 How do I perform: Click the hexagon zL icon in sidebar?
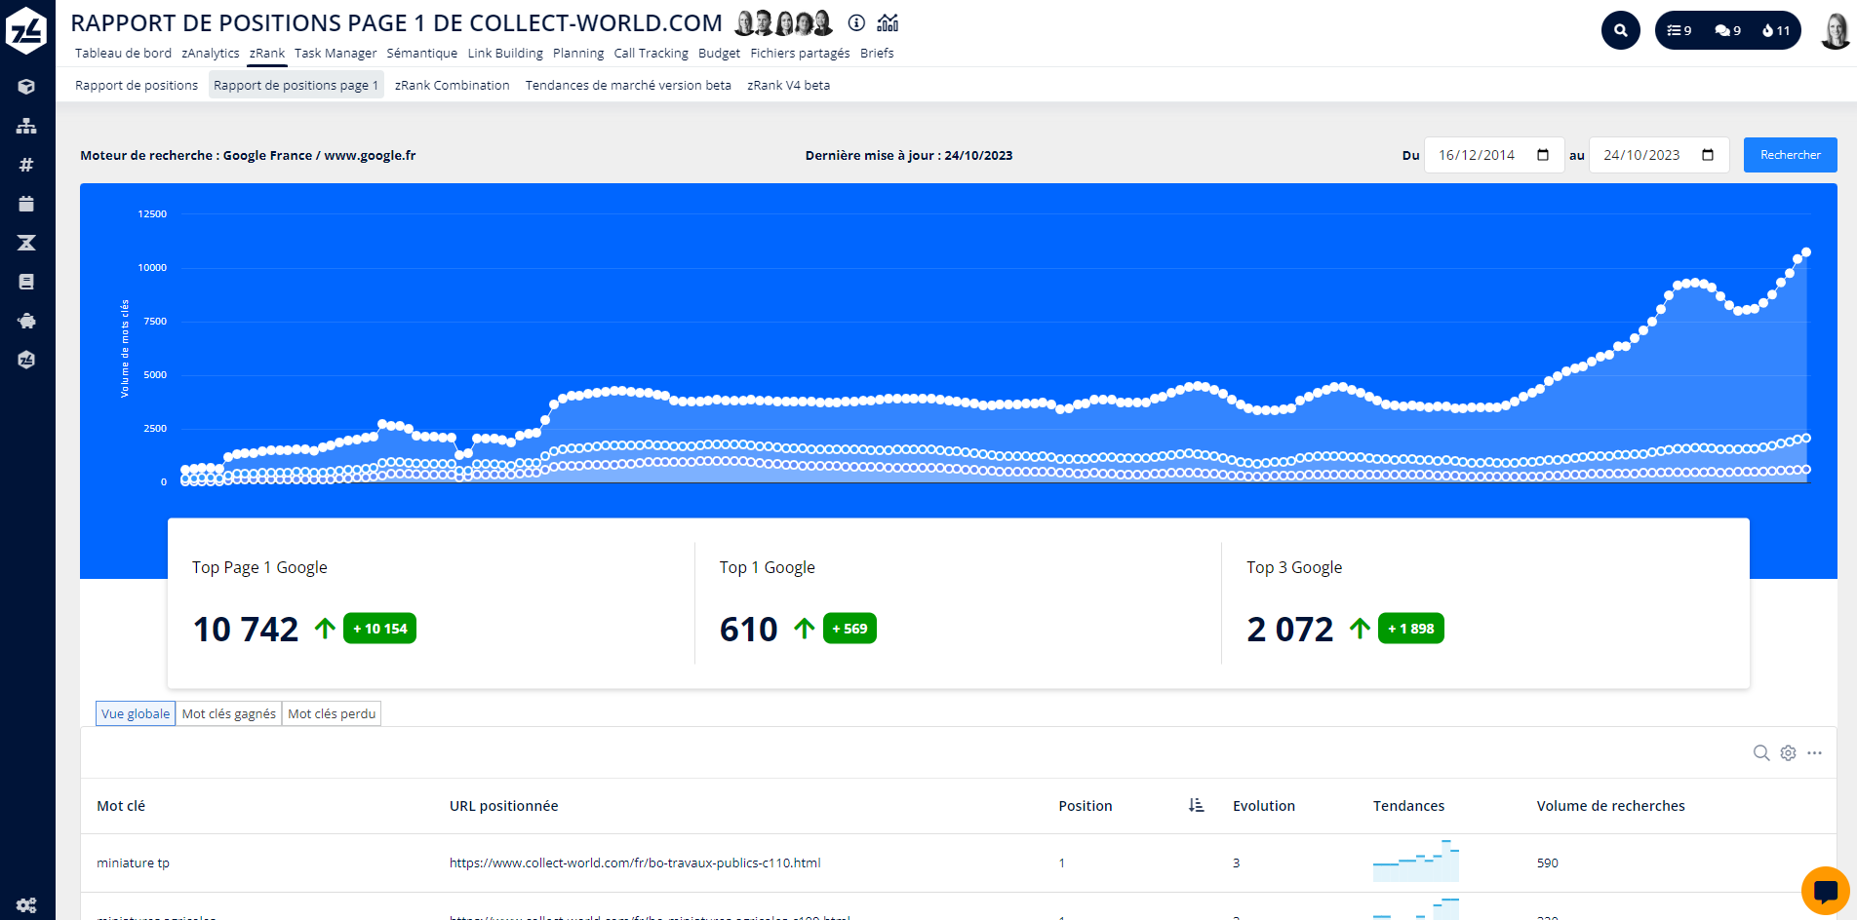[26, 360]
